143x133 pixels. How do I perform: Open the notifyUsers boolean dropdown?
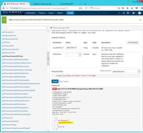(x=80, y=55)
